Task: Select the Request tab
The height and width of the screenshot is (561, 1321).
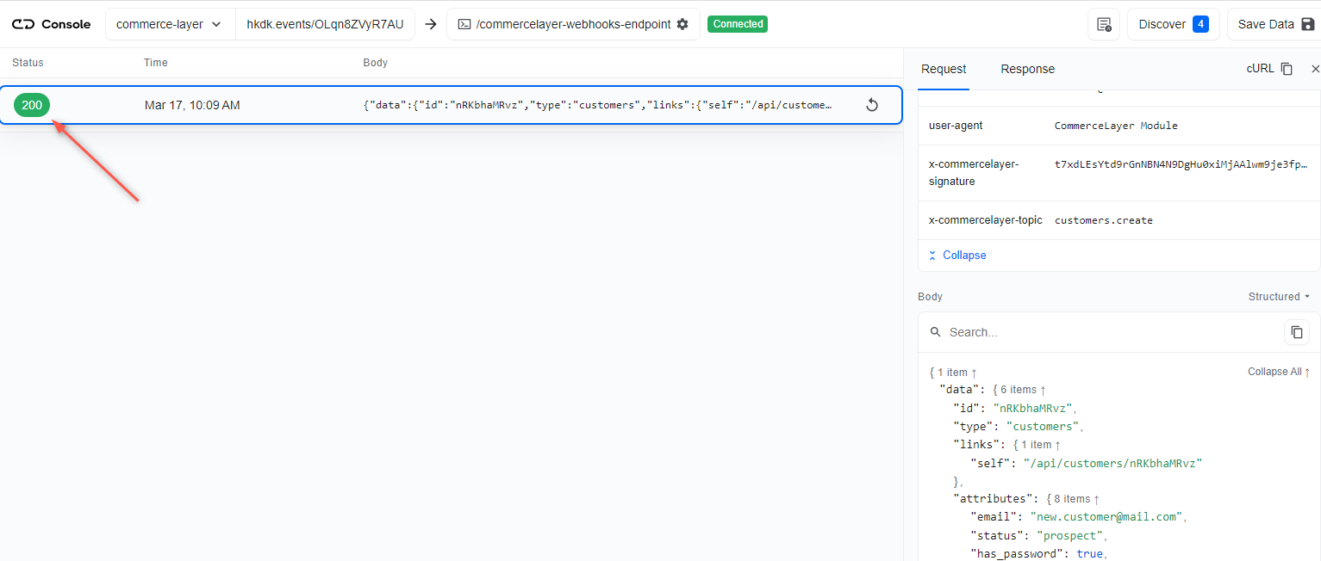Action: pos(944,69)
